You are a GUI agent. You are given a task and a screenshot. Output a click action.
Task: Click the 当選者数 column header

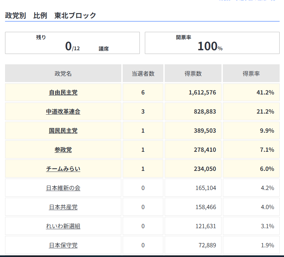click(x=143, y=73)
